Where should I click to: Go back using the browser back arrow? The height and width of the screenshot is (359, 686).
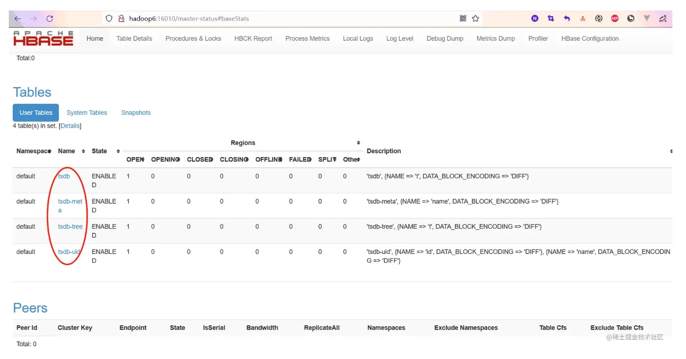point(18,19)
